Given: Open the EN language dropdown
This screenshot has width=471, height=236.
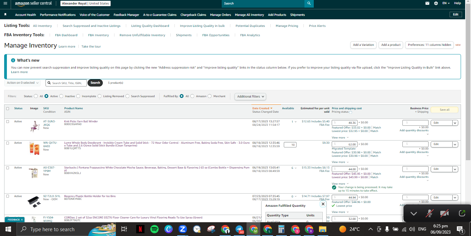Looking at the screenshot, I should (x=446, y=3).
